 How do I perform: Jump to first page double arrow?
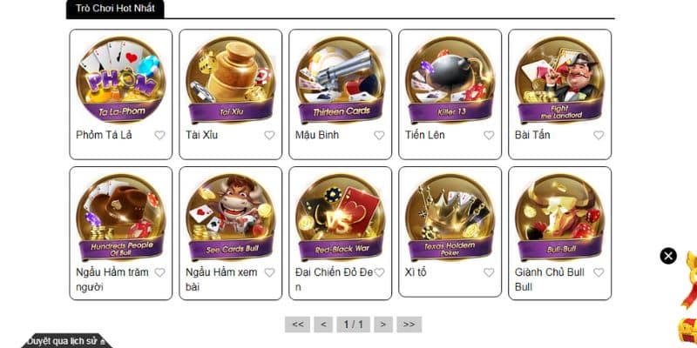click(297, 325)
